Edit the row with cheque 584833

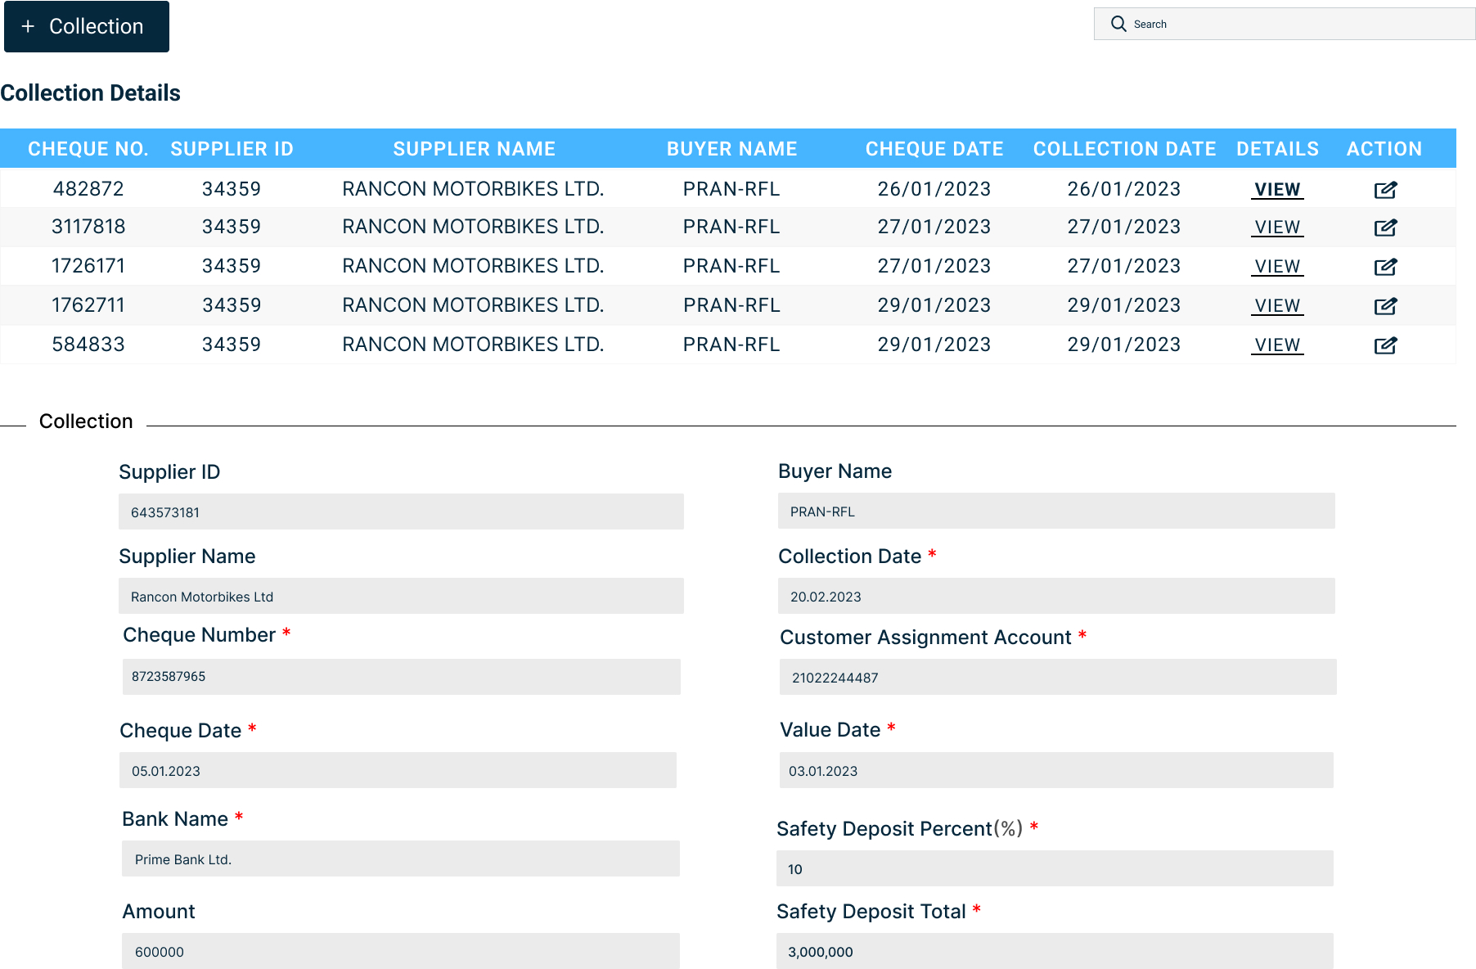(x=1385, y=345)
